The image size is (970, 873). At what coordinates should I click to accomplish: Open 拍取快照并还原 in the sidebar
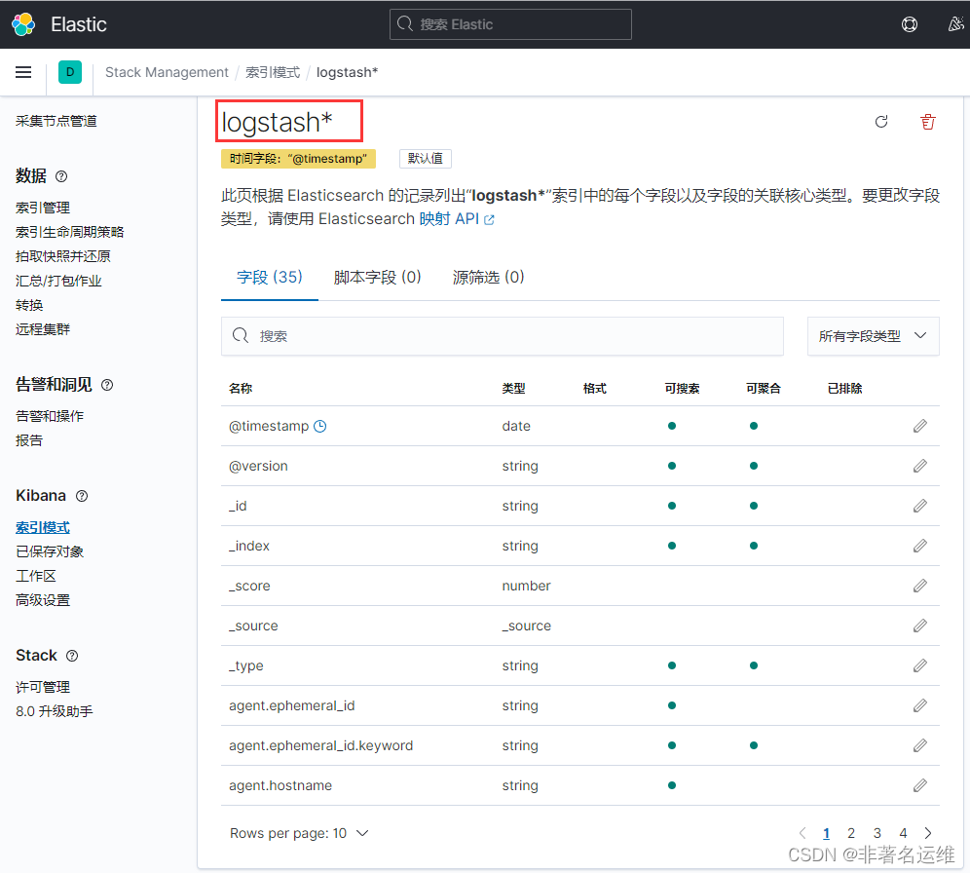pyautogui.click(x=63, y=256)
